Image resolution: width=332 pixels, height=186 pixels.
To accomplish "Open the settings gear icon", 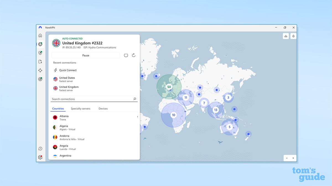I will pos(40,157).
